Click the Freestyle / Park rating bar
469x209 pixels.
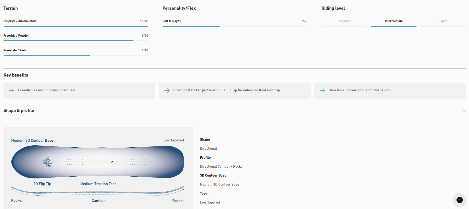[x=76, y=55]
